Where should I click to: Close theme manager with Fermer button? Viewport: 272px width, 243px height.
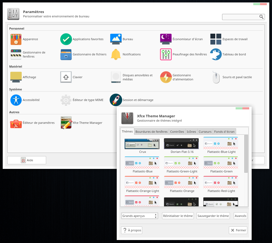[x=238, y=230]
